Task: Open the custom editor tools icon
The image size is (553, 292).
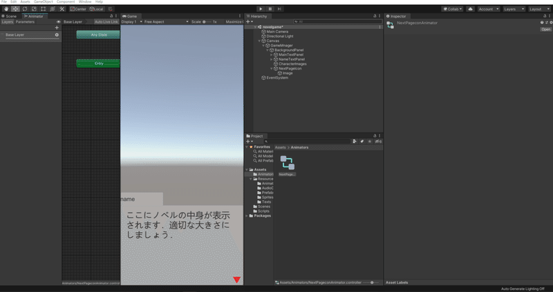Action: click(x=62, y=9)
